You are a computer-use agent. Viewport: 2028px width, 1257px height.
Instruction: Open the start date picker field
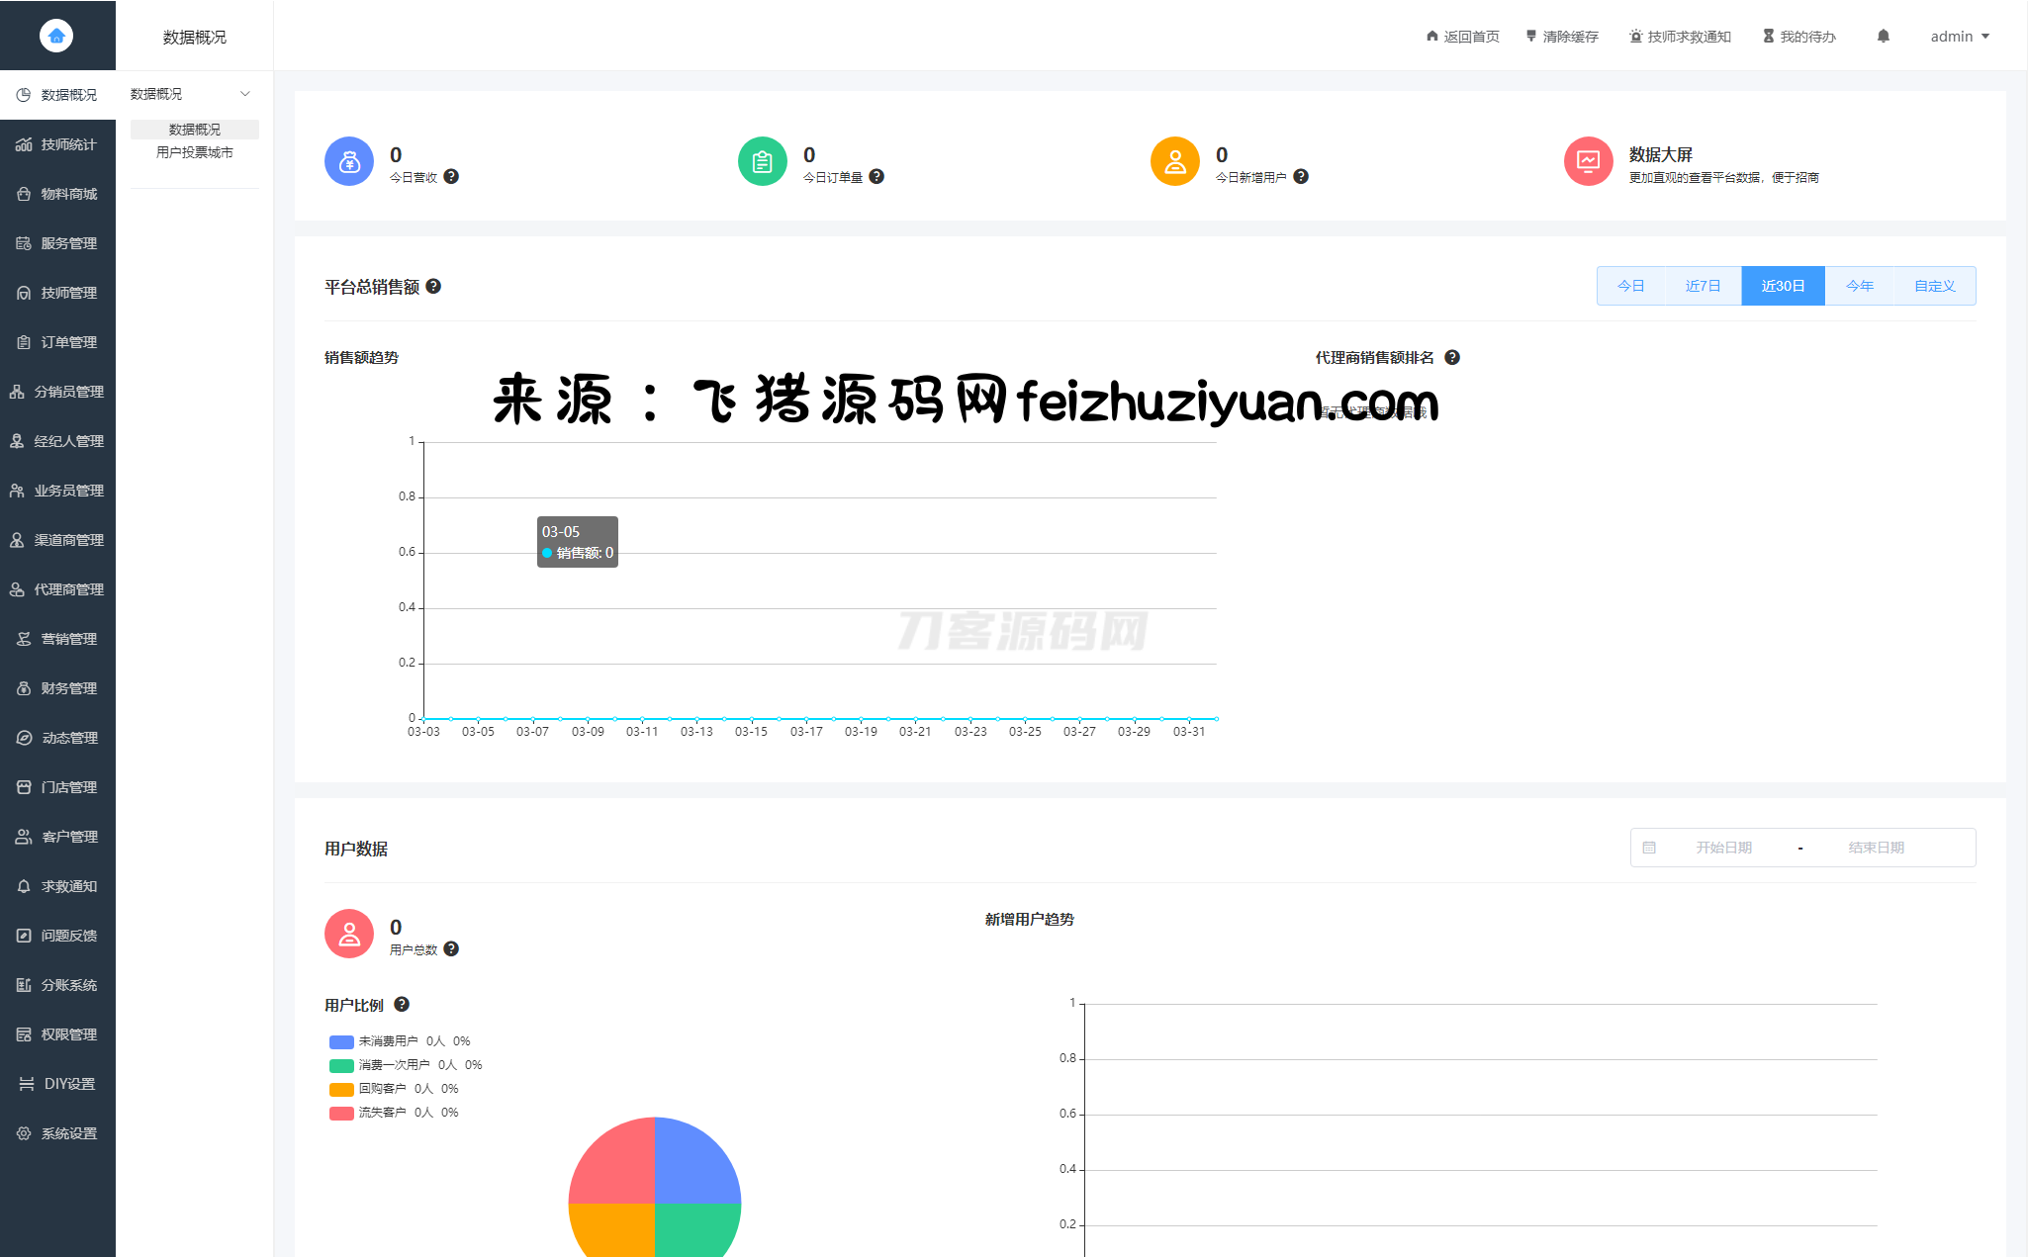pos(1723,848)
